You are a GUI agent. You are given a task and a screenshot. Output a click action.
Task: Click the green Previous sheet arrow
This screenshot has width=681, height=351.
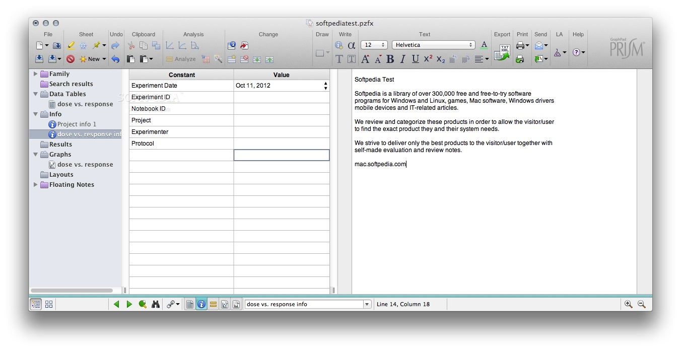116,304
